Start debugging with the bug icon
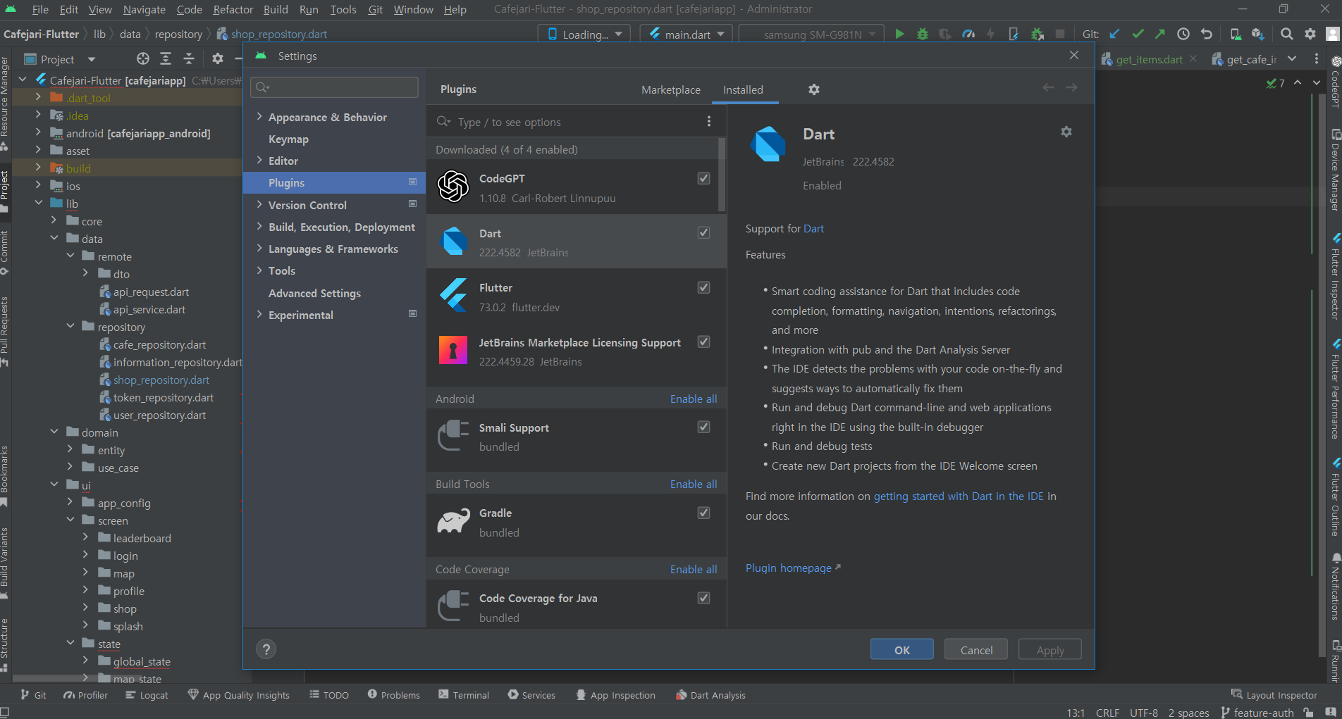 coord(922,34)
